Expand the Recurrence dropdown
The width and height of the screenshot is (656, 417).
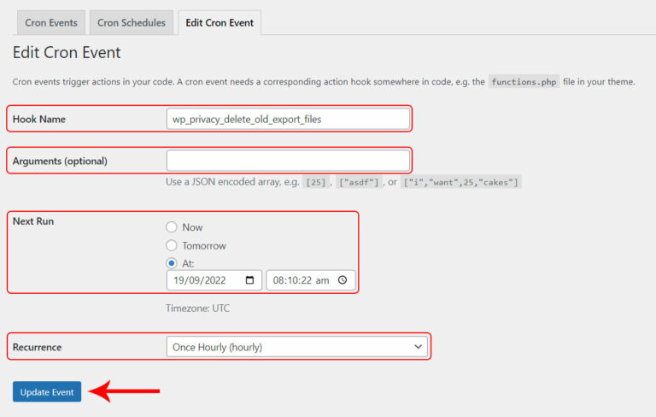tap(296, 347)
